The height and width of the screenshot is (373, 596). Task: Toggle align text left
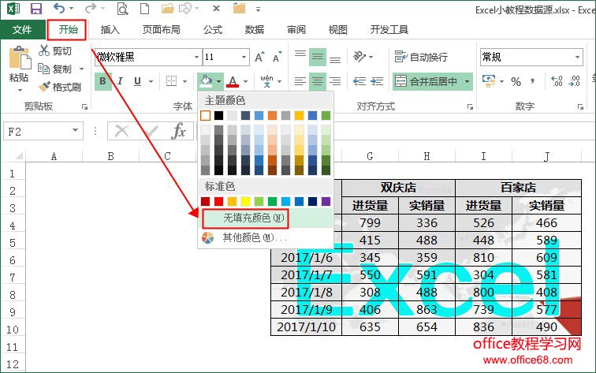[x=300, y=81]
